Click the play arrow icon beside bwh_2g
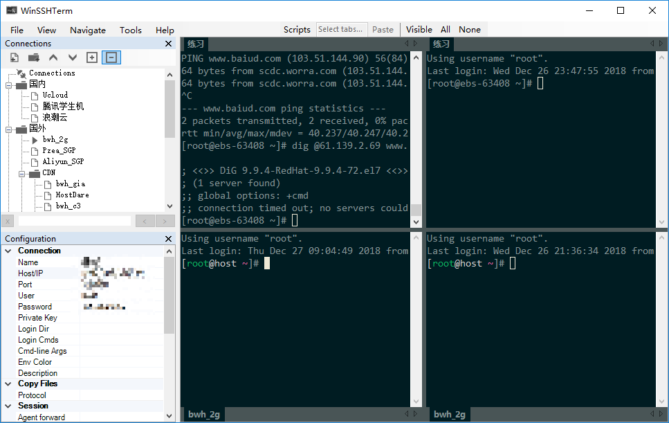This screenshot has height=423, width=669. [x=35, y=140]
